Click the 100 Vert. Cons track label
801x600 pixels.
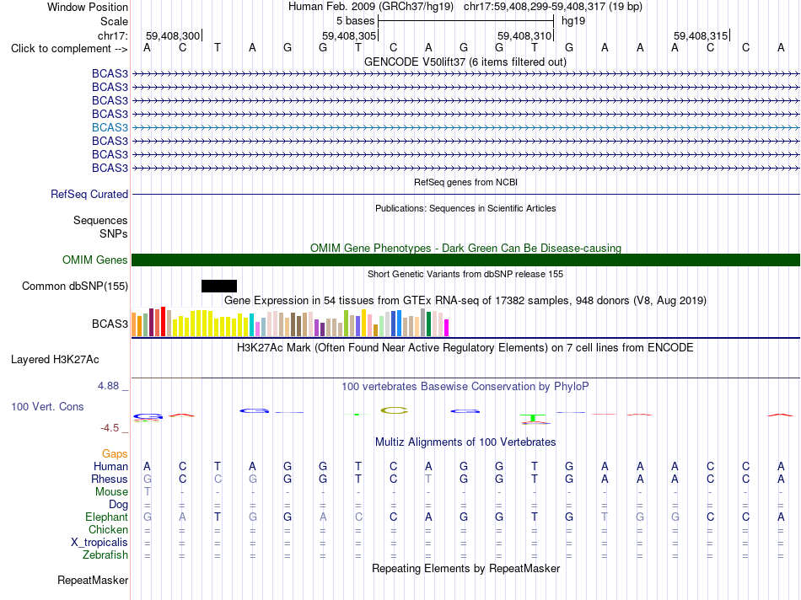[x=47, y=406]
